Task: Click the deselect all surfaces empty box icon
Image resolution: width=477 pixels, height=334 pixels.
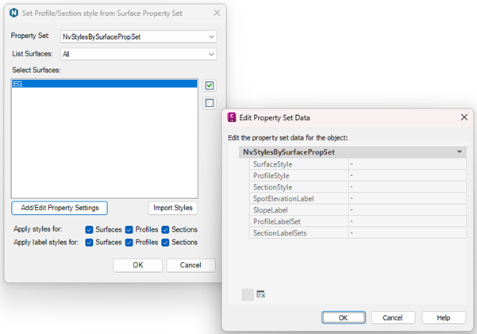Action: (210, 102)
